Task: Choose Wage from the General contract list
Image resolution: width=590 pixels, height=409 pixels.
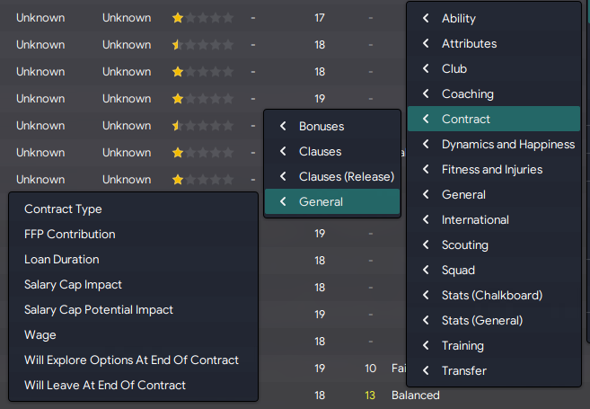Action: (133, 334)
